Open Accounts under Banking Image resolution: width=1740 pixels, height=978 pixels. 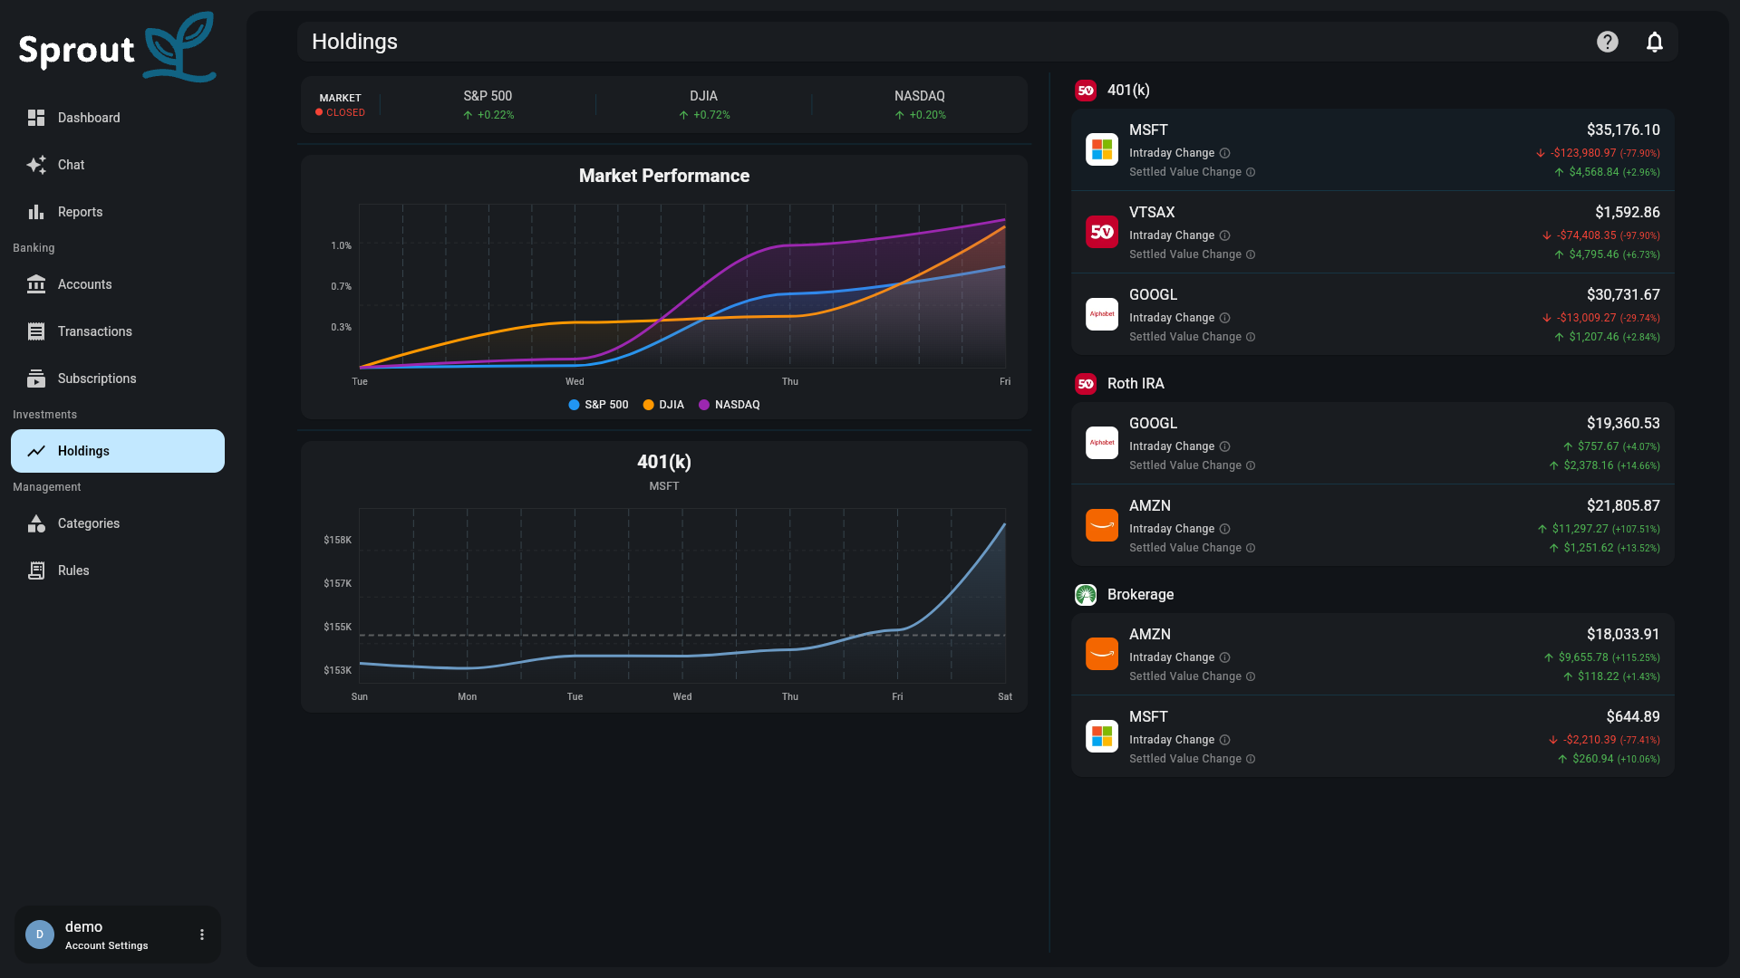118,284
